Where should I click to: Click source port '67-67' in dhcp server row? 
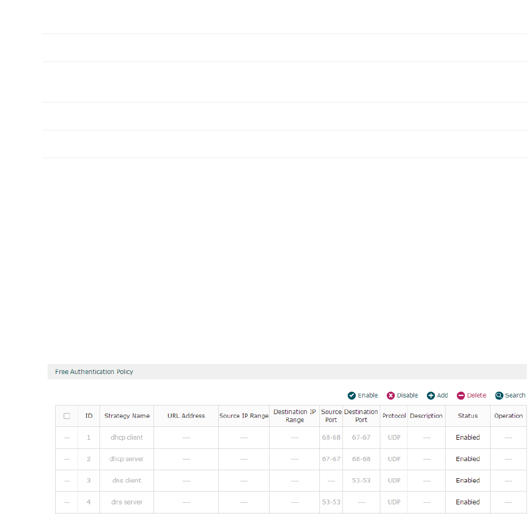coord(331,459)
